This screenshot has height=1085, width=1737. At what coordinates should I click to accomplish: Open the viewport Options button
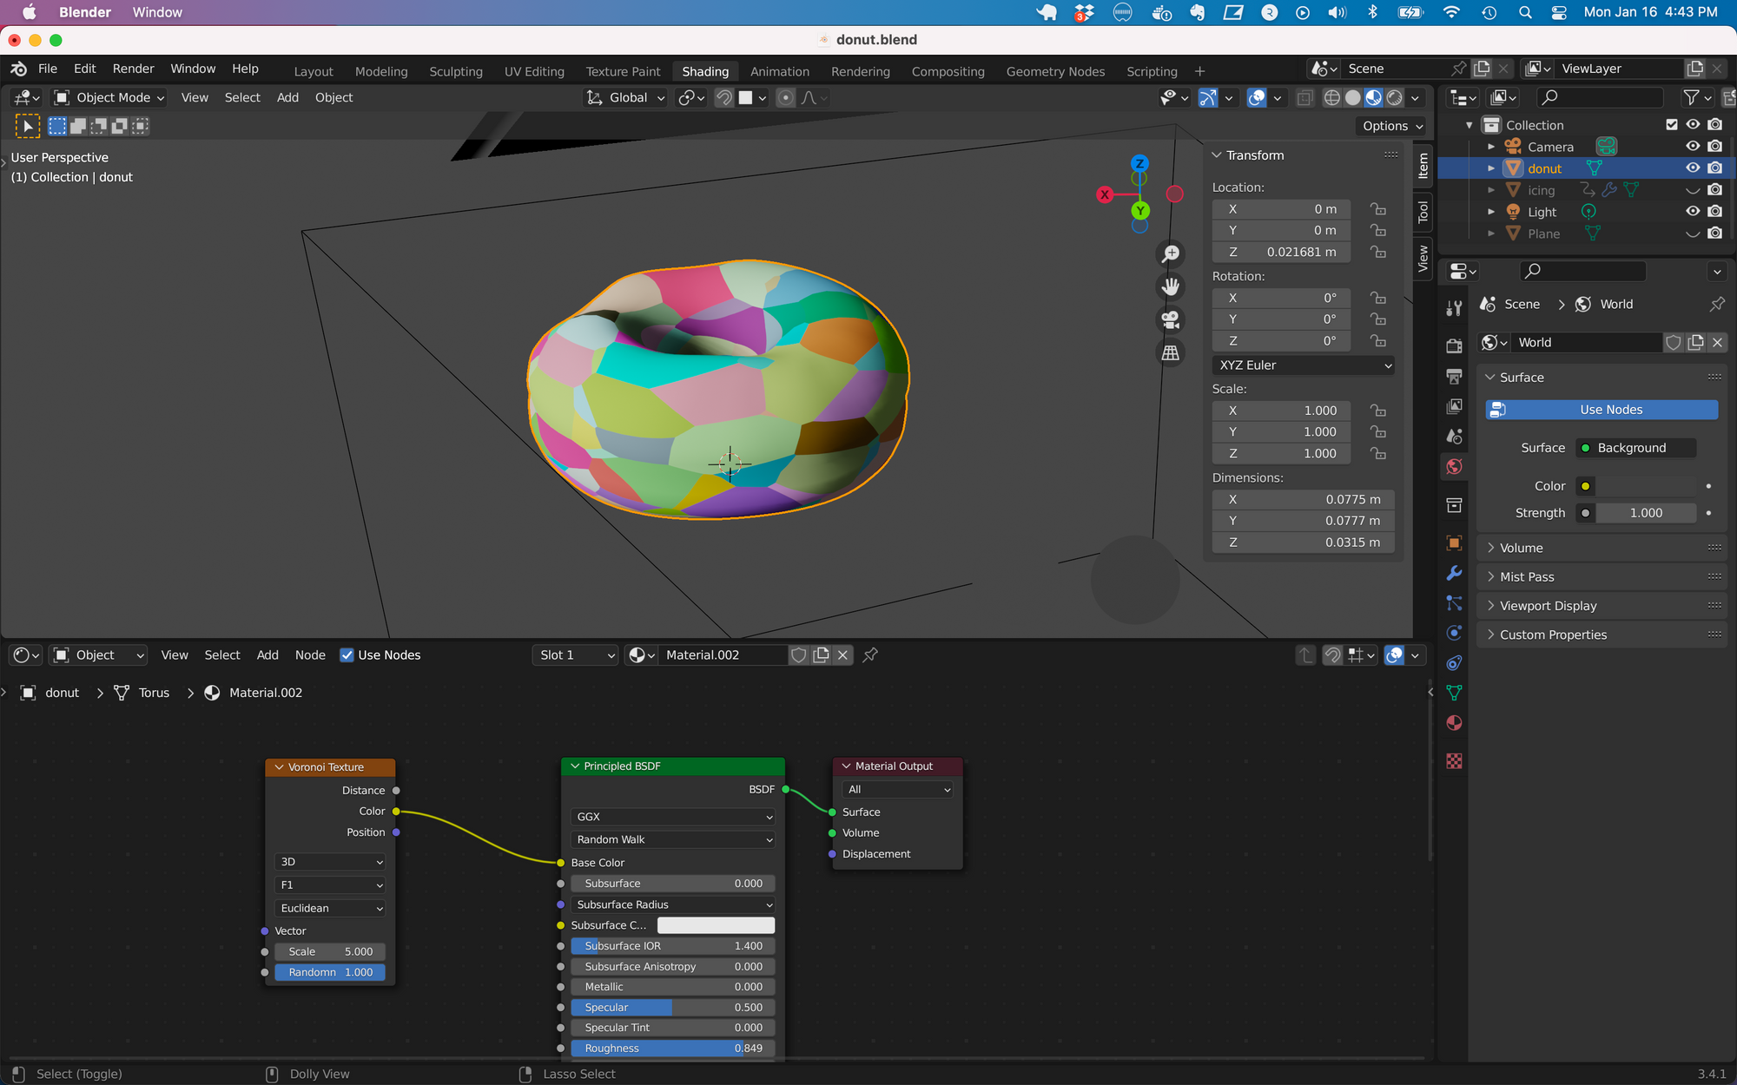1391,126
